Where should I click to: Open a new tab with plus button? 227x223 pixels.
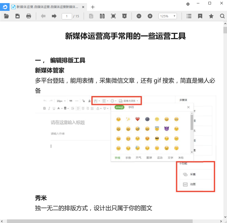[x=93, y=7]
